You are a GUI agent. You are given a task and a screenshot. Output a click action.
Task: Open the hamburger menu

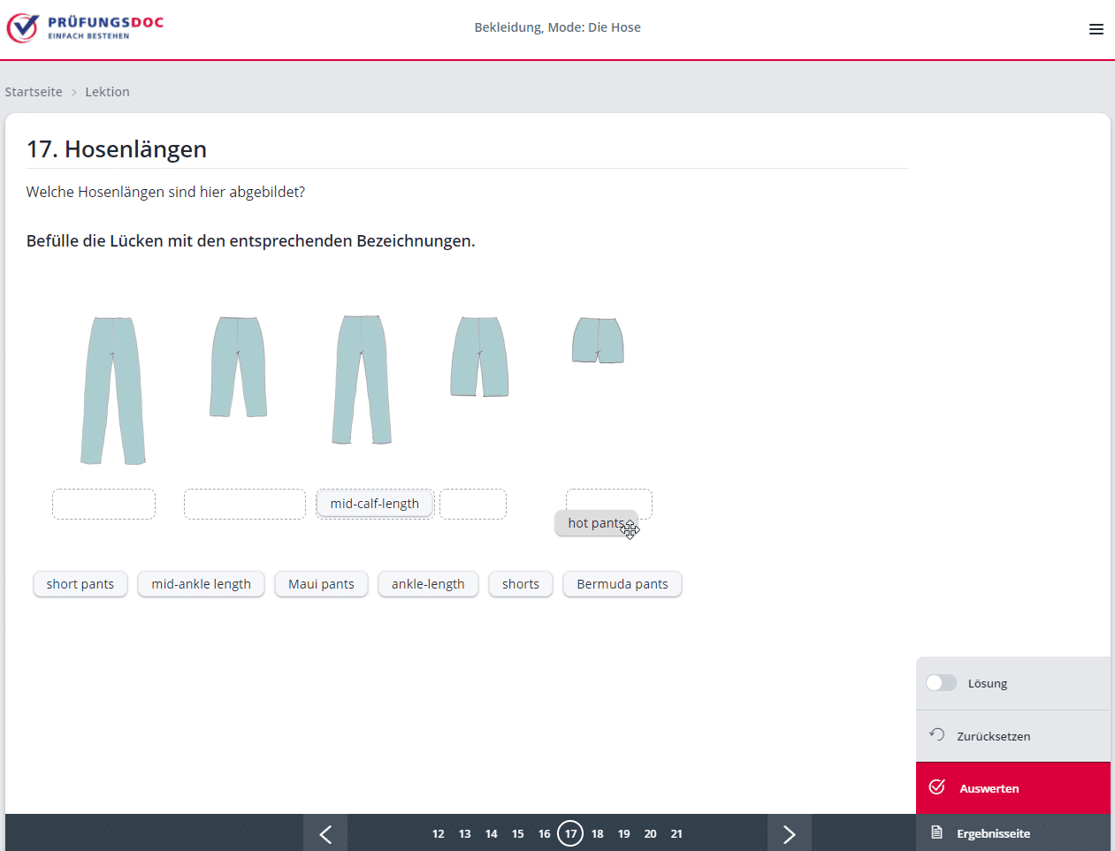1096,29
